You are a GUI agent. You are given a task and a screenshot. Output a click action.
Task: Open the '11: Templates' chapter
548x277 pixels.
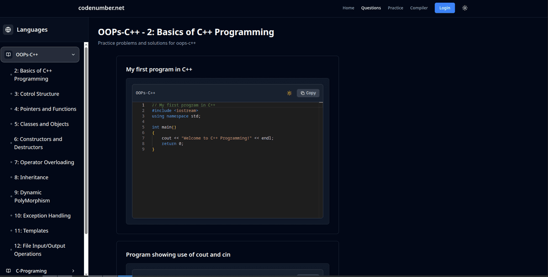[x=31, y=230]
